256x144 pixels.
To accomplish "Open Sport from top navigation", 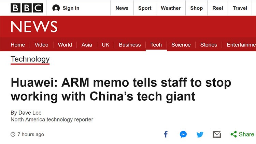I will tap(145, 8).
